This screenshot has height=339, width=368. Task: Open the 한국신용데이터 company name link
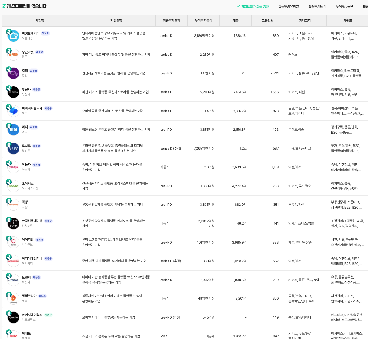coord(32,221)
